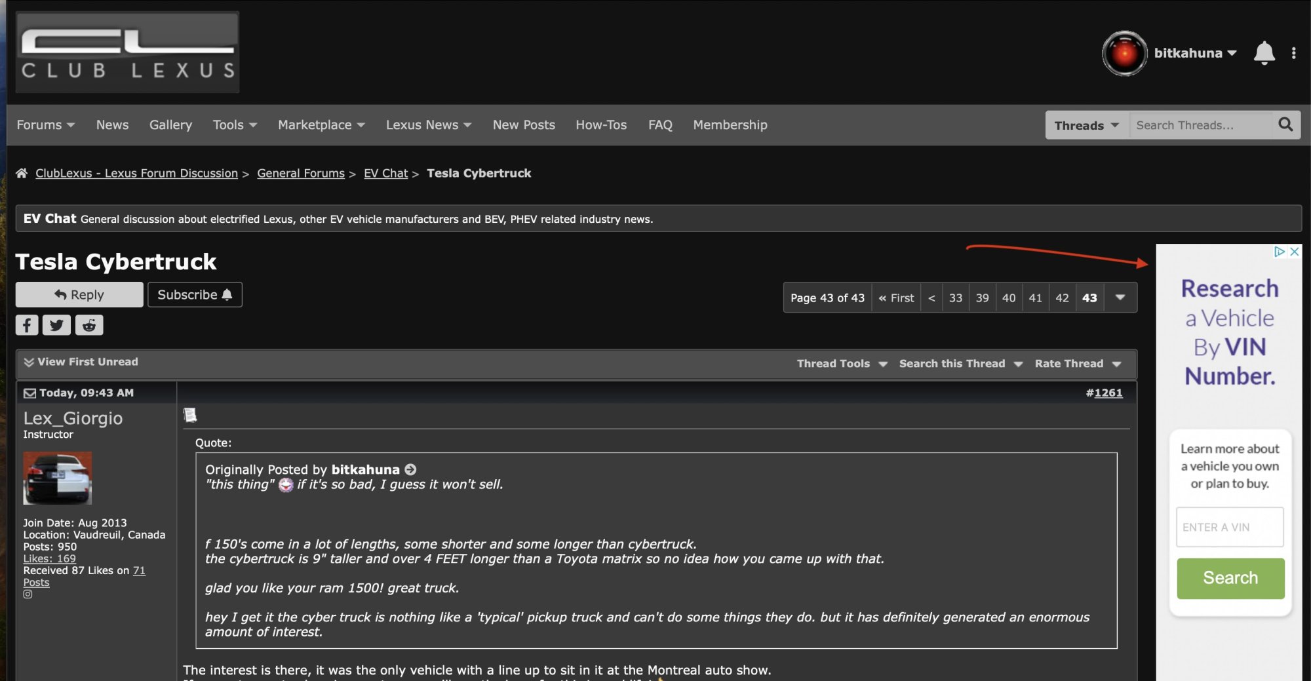Image resolution: width=1311 pixels, height=681 pixels.
Task: Expand the Forums dropdown menu
Action: click(45, 125)
